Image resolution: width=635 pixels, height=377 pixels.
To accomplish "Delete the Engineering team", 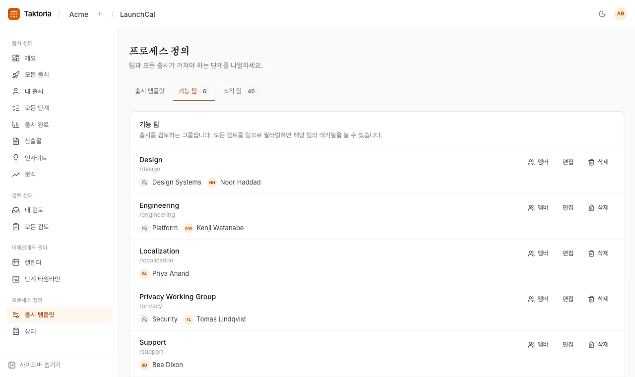I will point(598,207).
